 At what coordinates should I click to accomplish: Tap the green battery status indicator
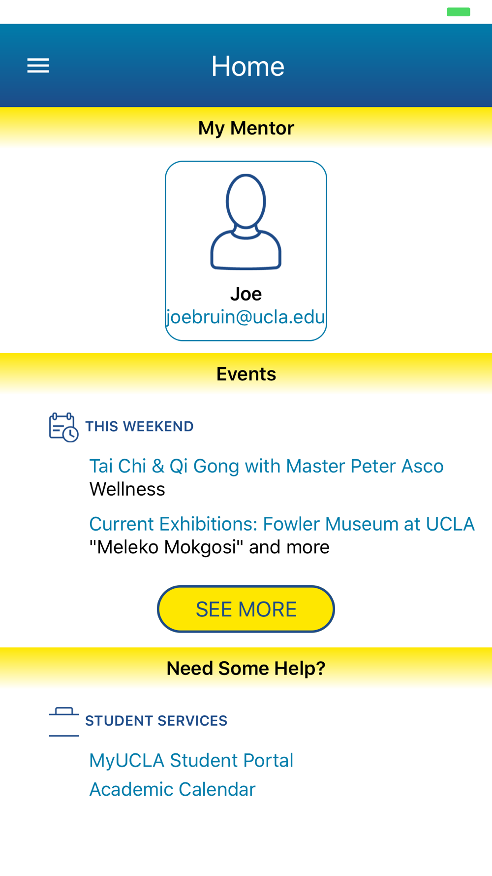click(458, 12)
